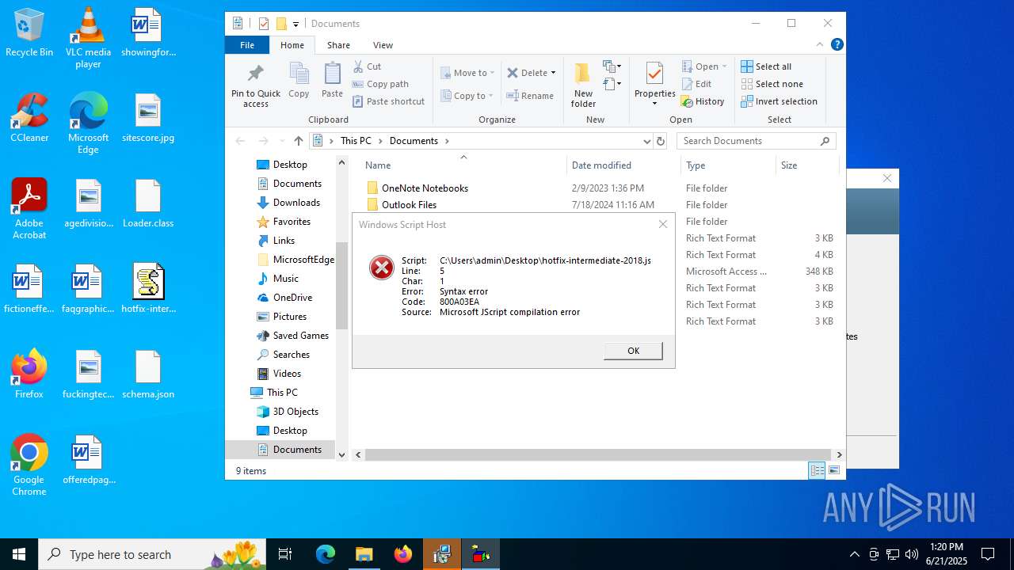This screenshot has height=570, width=1014.
Task: Click the Copy ribbon icon
Action: [299, 81]
